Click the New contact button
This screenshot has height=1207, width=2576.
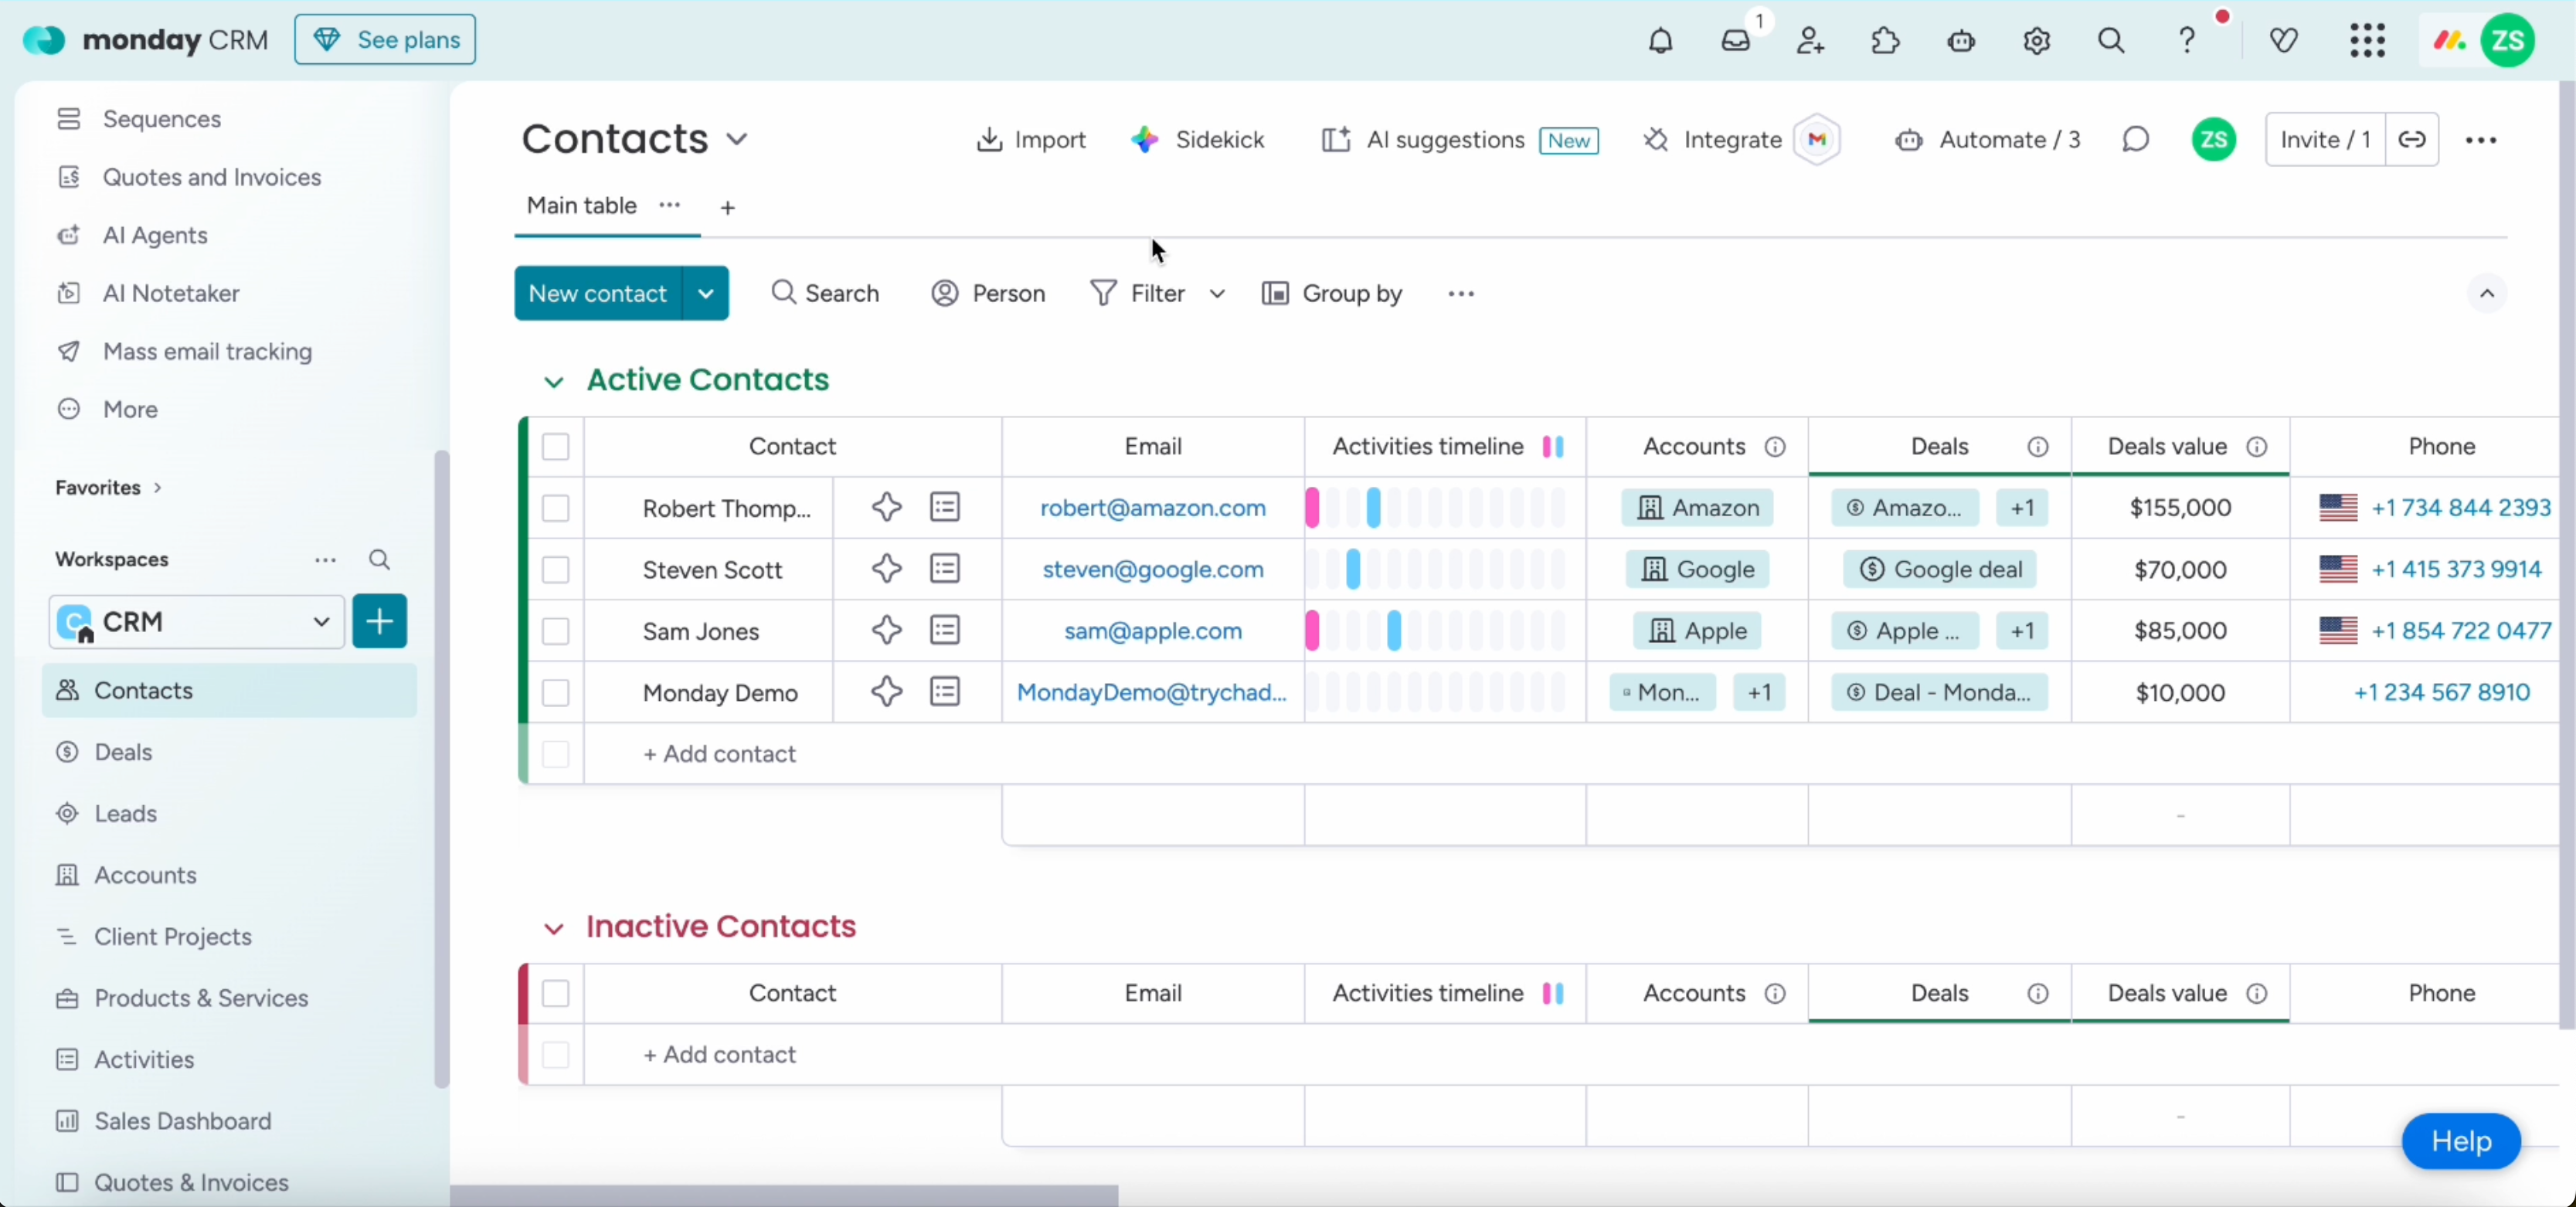pos(598,293)
